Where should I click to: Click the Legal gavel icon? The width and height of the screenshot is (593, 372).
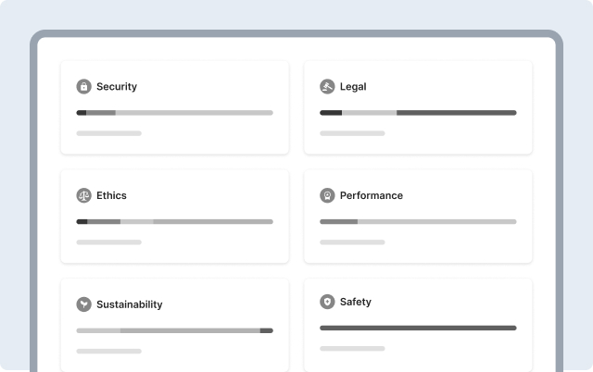point(327,86)
